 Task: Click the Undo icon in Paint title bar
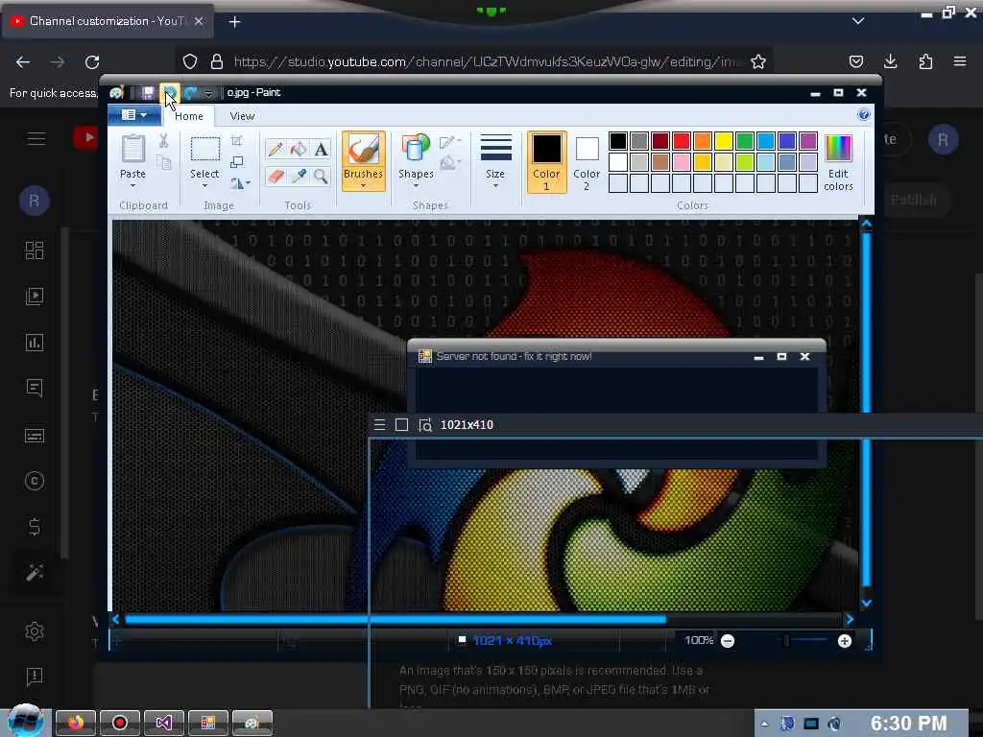(169, 93)
